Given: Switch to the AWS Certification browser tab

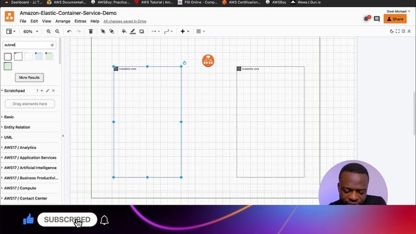Looking at the screenshot, I should click(x=241, y=3).
